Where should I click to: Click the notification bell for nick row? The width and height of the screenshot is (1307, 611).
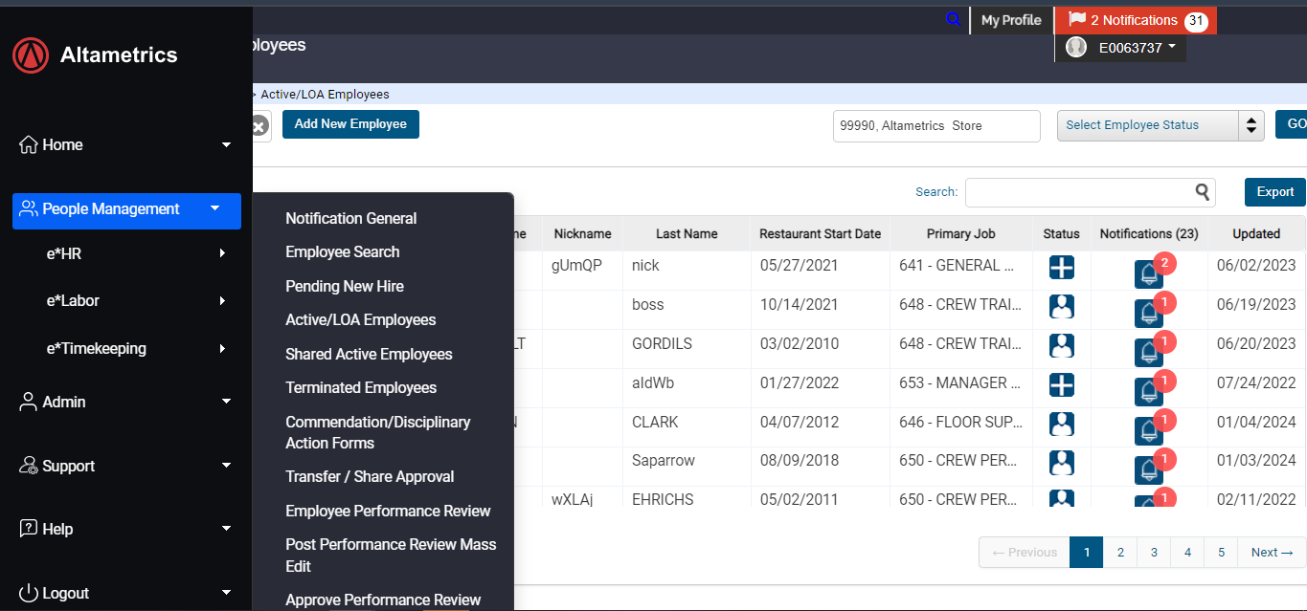pyautogui.click(x=1148, y=273)
